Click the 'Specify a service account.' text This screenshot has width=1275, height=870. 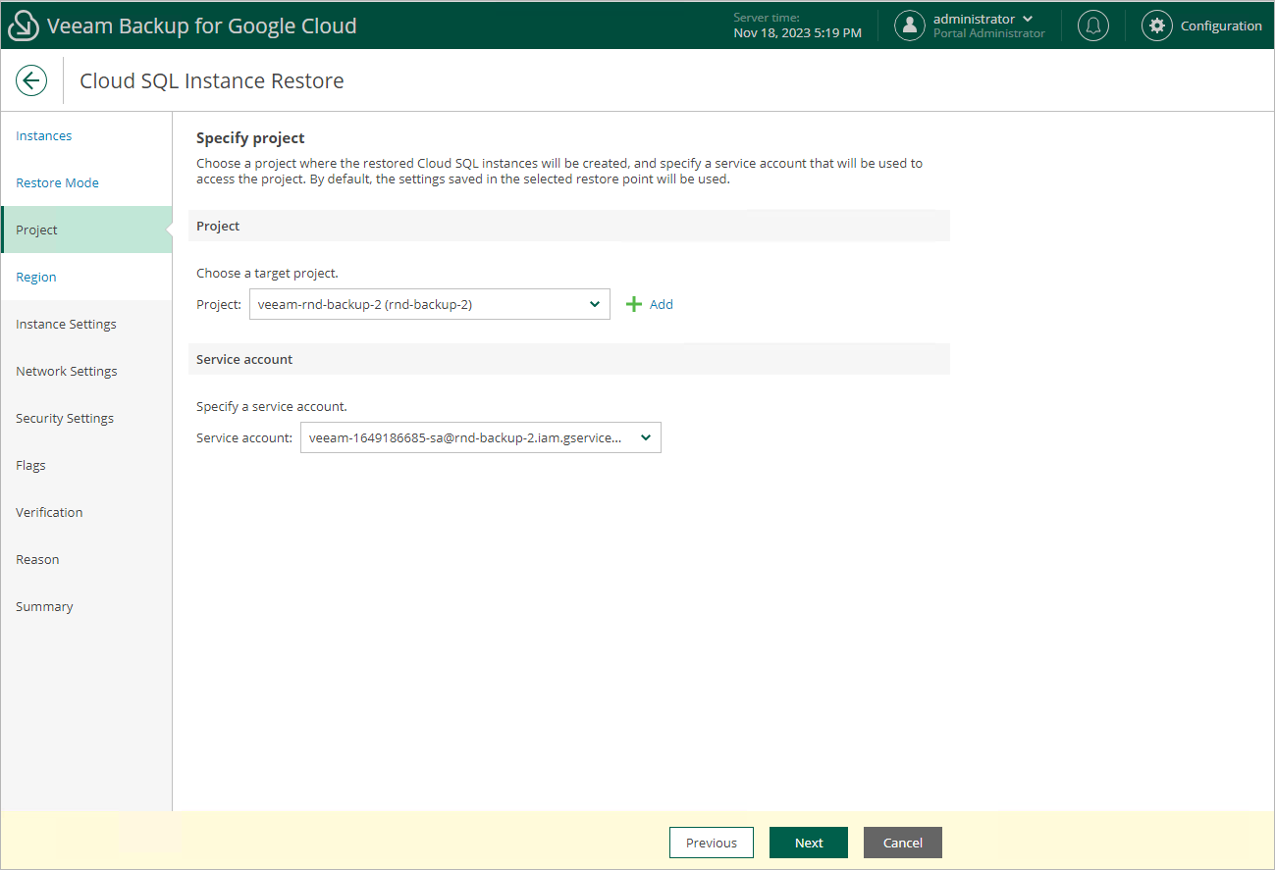272,406
